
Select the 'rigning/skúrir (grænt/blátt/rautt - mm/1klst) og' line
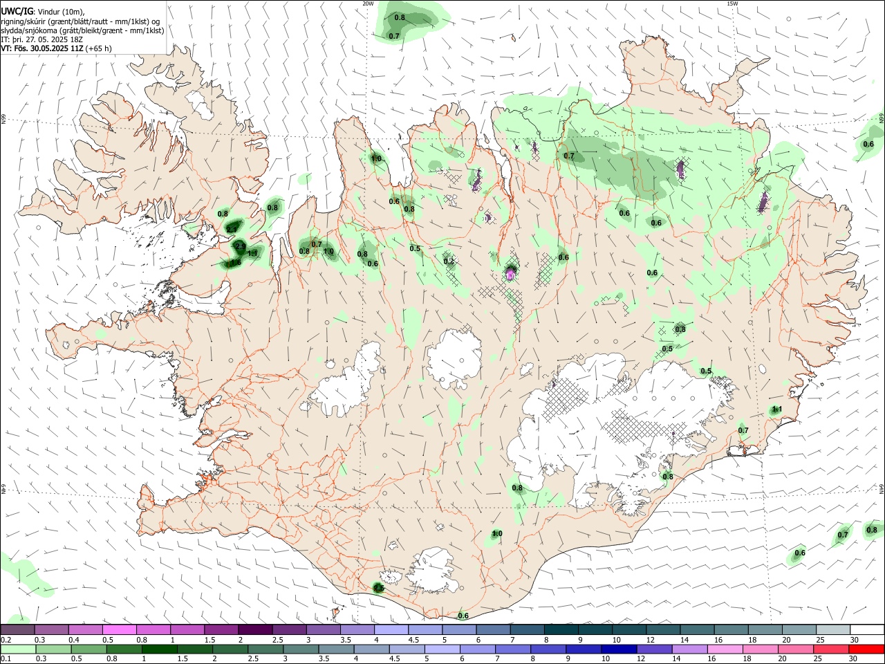[x=80, y=21]
